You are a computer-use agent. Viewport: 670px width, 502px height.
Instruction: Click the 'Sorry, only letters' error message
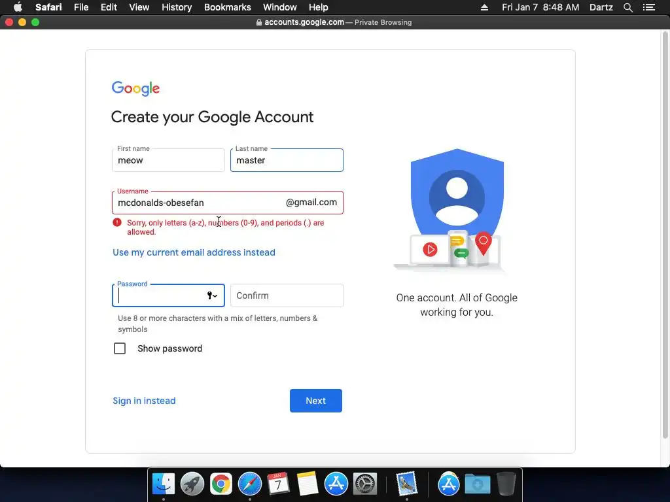[225, 227]
